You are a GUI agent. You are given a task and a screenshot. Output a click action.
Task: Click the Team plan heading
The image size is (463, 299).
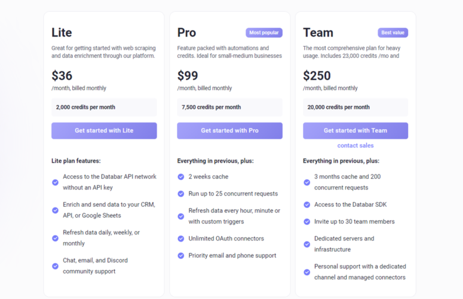318,32
